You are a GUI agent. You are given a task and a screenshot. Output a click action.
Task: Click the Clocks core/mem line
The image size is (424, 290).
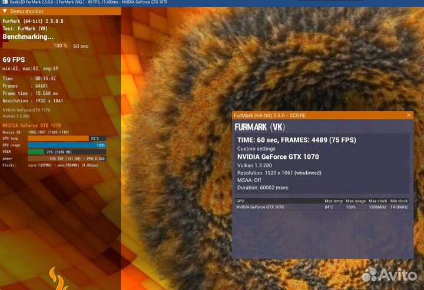point(51,165)
